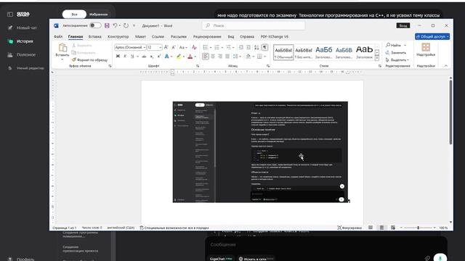Screen dimensions: 465x261
Task: Toggle Strikethrough (abc) formatting
Action: [144, 57]
